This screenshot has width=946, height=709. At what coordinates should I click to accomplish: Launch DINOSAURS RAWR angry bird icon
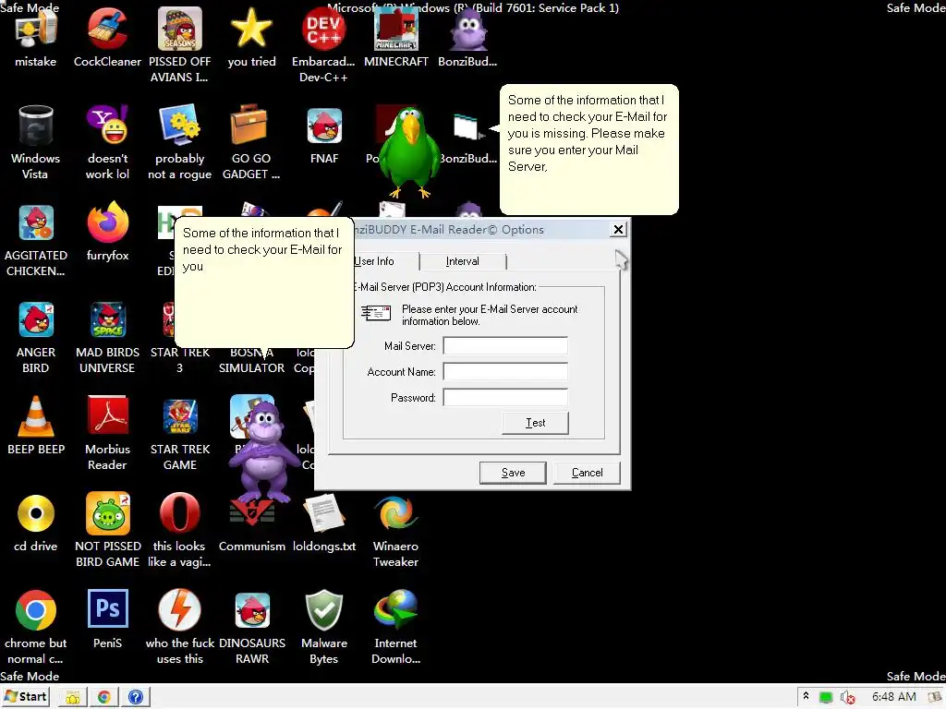tap(252, 610)
